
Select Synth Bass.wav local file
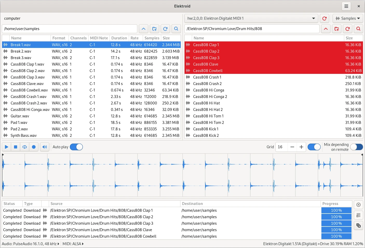coord(91,136)
